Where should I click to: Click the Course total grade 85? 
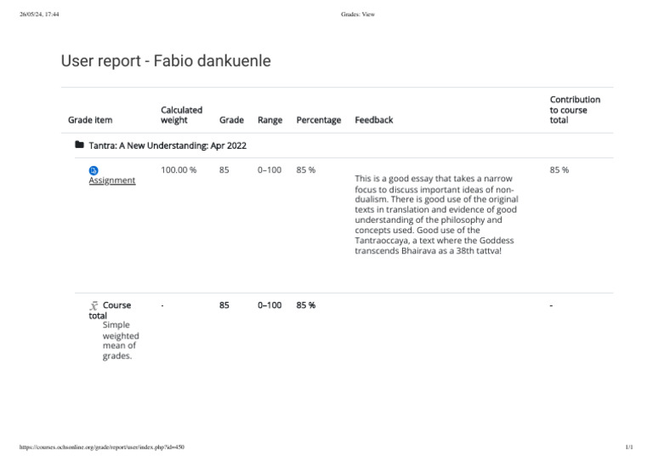(224, 305)
